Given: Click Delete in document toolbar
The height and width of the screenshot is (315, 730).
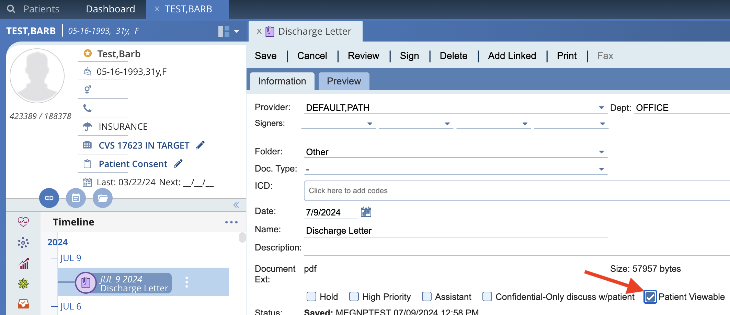Looking at the screenshot, I should [453, 56].
